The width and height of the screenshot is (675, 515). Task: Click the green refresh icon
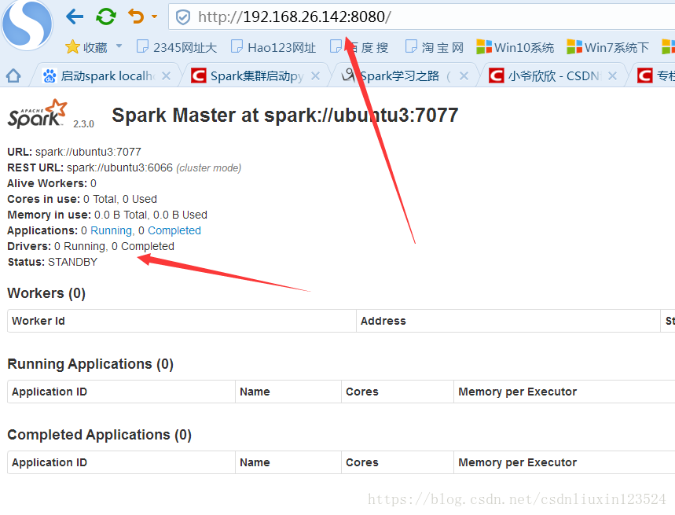tap(106, 17)
